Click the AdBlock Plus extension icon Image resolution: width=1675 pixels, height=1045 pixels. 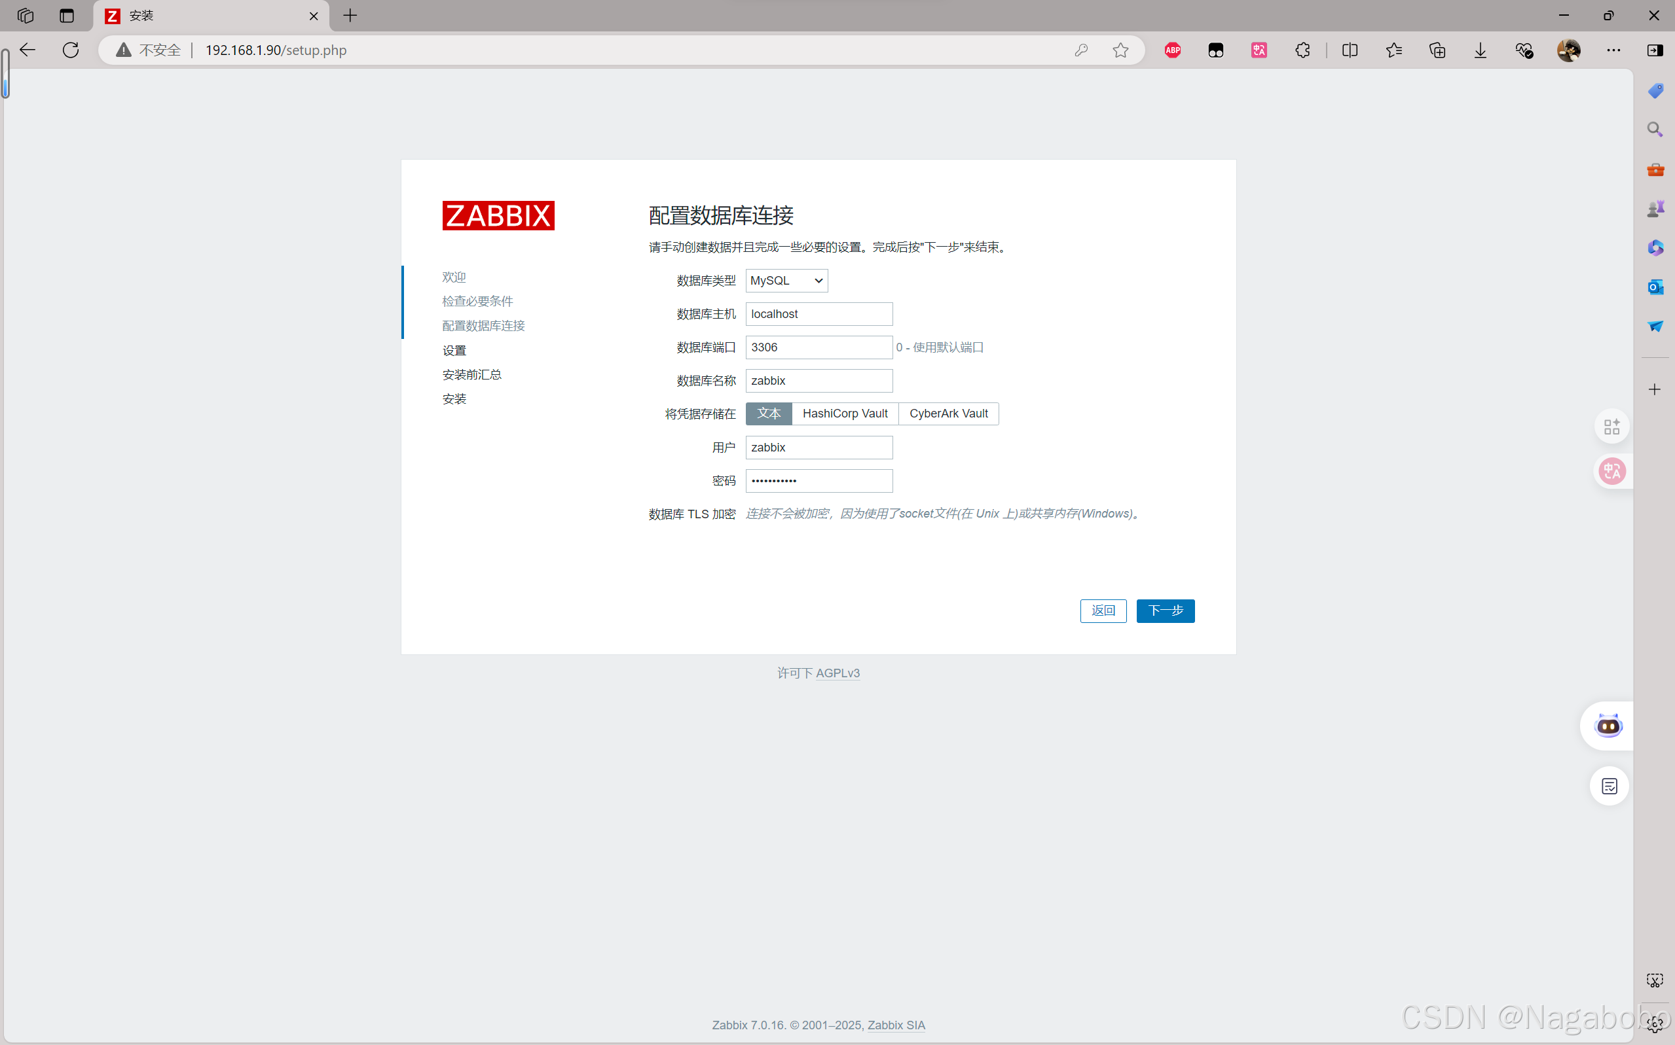(x=1172, y=50)
